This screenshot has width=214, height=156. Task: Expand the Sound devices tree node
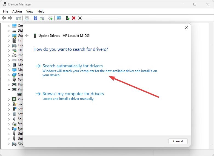[9, 119]
